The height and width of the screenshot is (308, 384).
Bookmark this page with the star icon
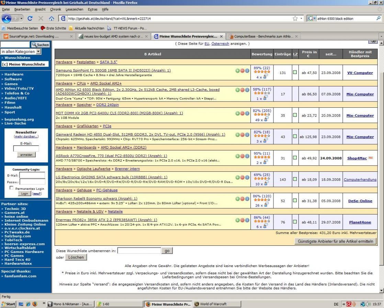[295, 18]
